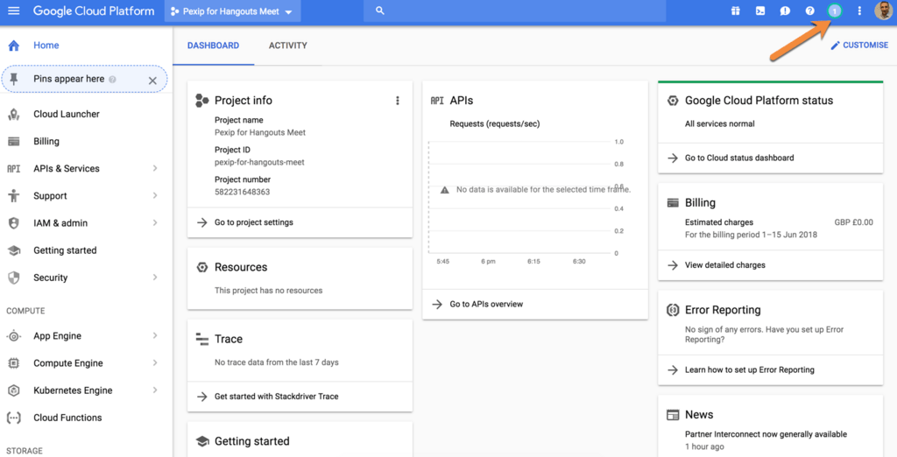Screen dimensions: 897x457
Task: Click the GBP £0.00 estimated charges value
Action: [x=853, y=222]
